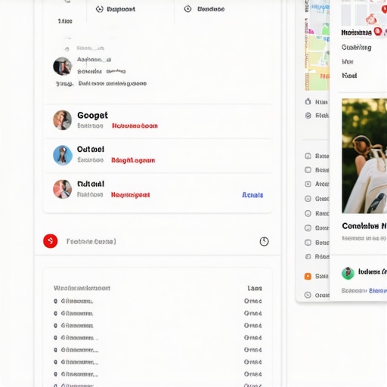Open the blue-background avatar in second list row

pyautogui.click(x=63, y=155)
